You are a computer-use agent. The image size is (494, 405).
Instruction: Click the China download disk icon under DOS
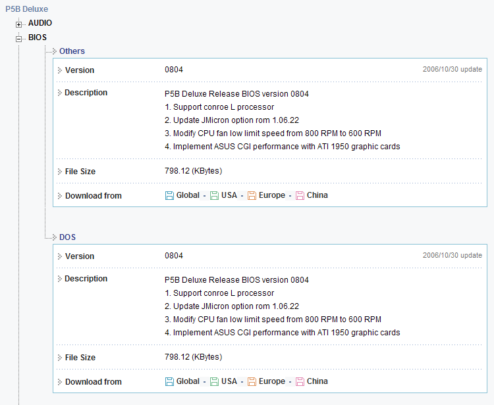pos(300,382)
